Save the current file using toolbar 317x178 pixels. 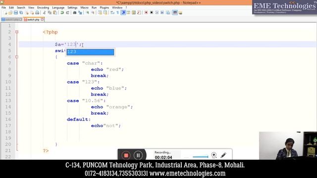click(x=16, y=13)
